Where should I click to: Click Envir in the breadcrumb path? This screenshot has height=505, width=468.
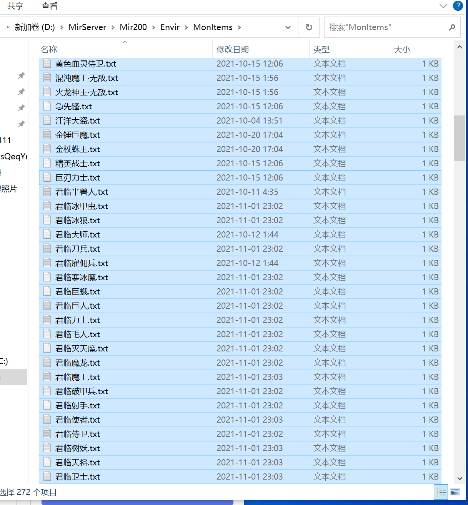pos(170,27)
